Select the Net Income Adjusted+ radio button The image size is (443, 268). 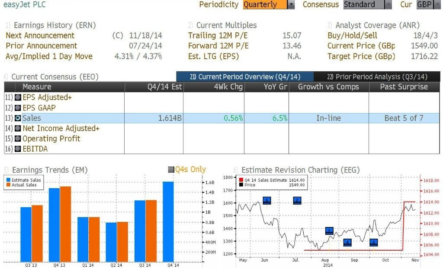[x=18, y=129]
